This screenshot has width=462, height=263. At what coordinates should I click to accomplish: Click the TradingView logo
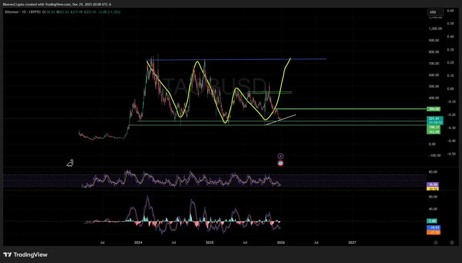(25, 255)
